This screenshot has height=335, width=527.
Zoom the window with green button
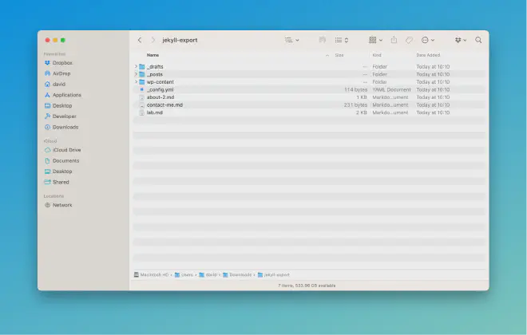(63, 40)
